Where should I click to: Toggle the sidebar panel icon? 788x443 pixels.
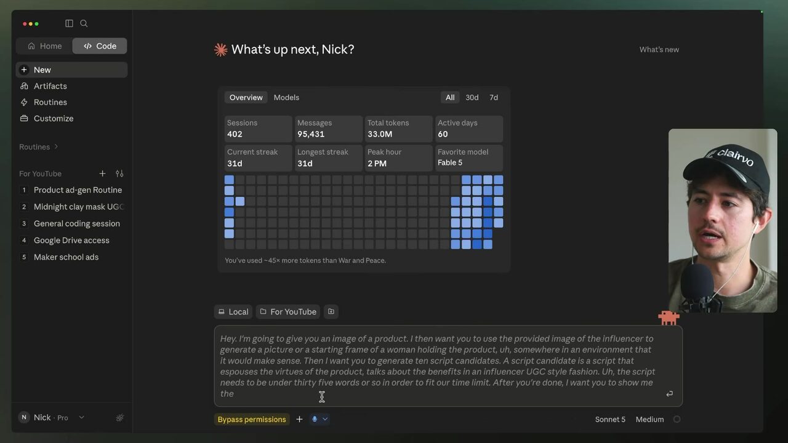69,23
